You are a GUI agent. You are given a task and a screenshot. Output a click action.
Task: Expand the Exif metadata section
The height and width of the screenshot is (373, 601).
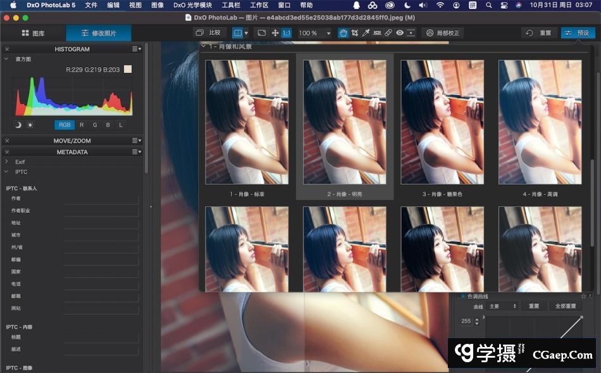click(x=7, y=162)
